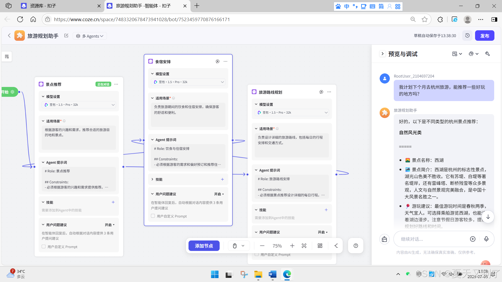This screenshot has width=502, height=282.
Task: Click auto-layout grid icon in canvas toolbar
Action: point(320,246)
